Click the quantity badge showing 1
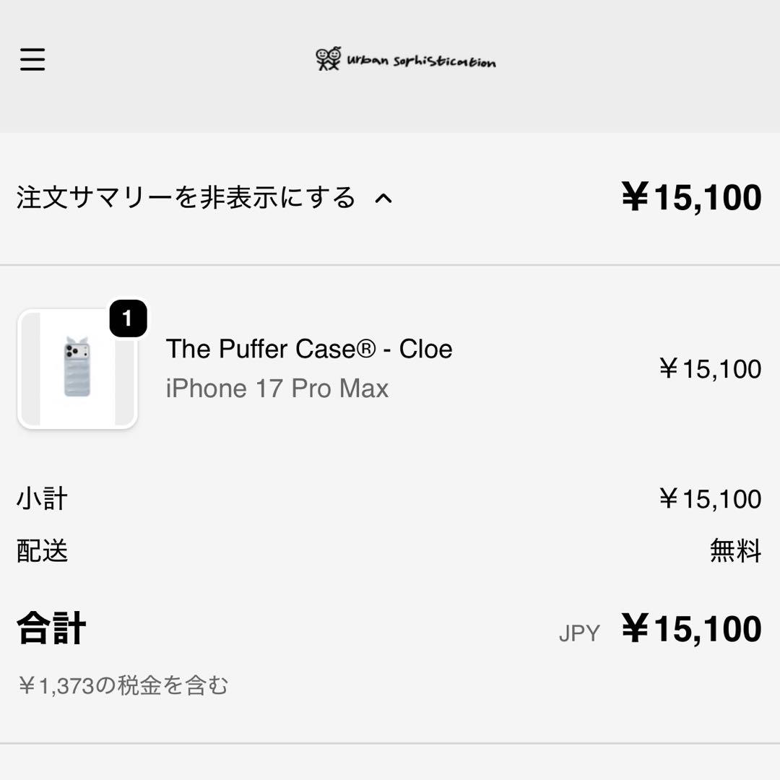The height and width of the screenshot is (780, 780). click(128, 318)
